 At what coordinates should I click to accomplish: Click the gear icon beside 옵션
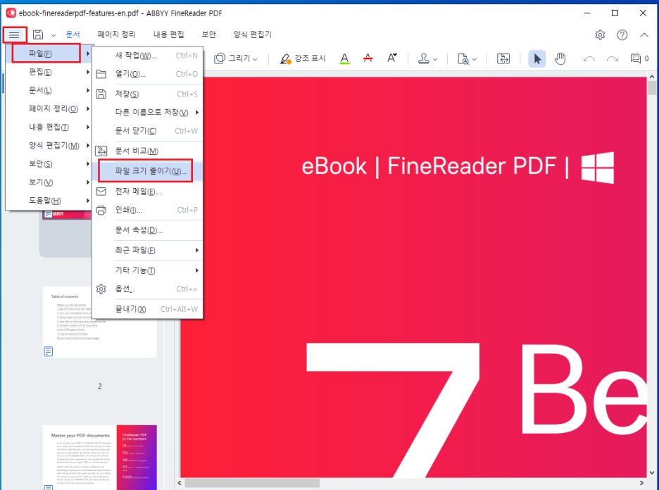101,289
